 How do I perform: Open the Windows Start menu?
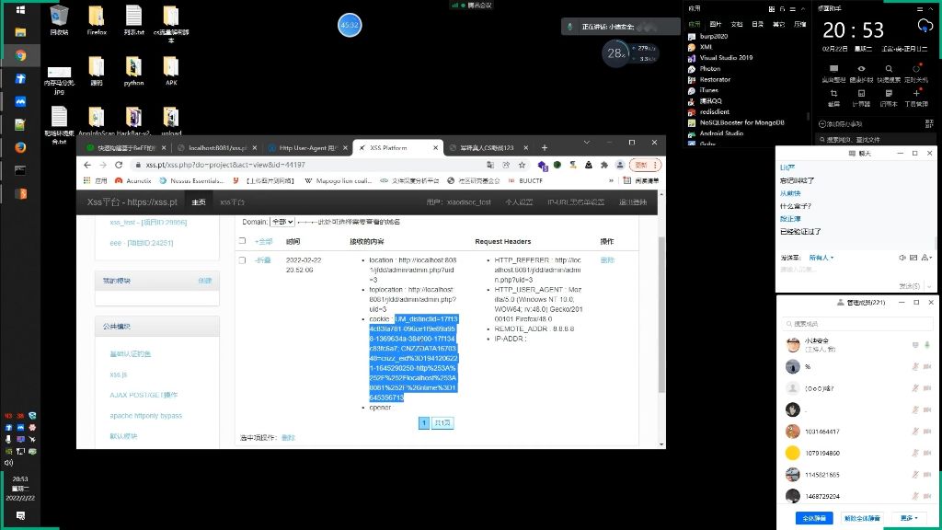(x=20, y=9)
